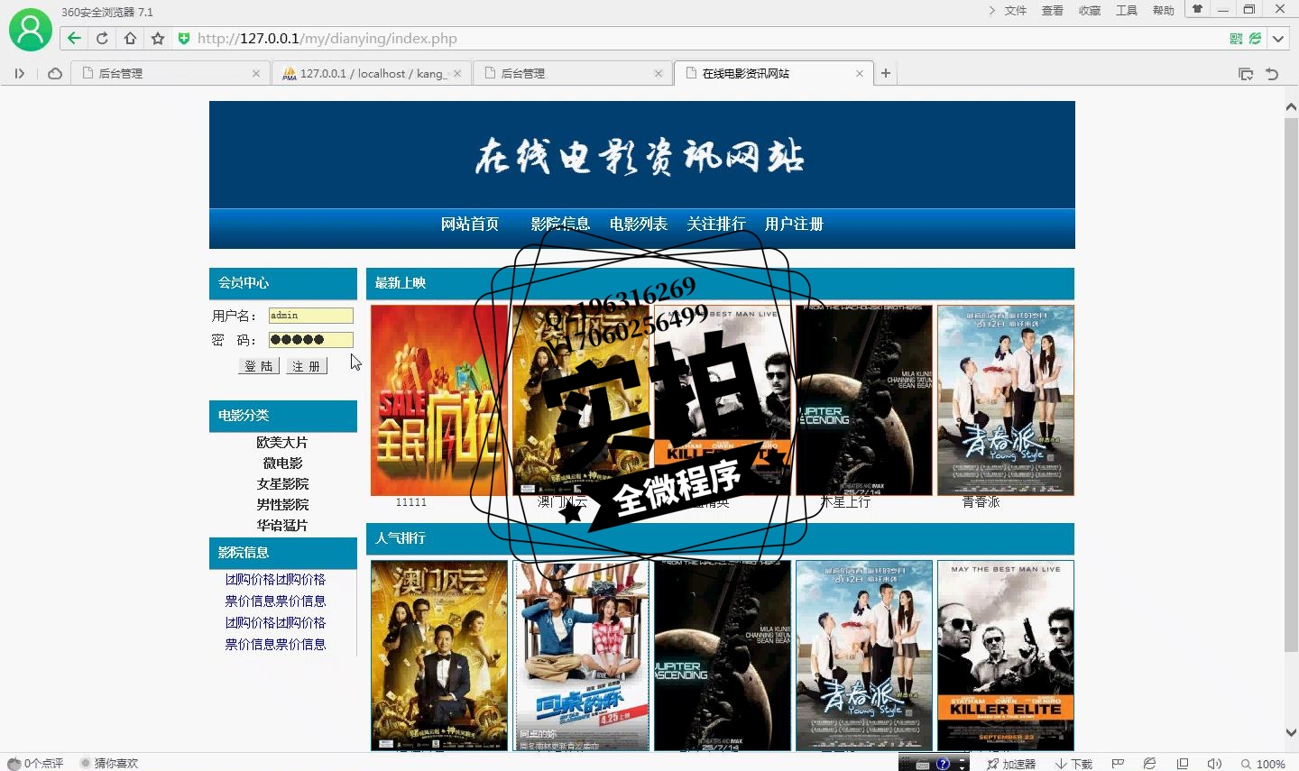Go back with the green arrow button
Screen dimensions: 1299x771
pyautogui.click(x=74, y=38)
